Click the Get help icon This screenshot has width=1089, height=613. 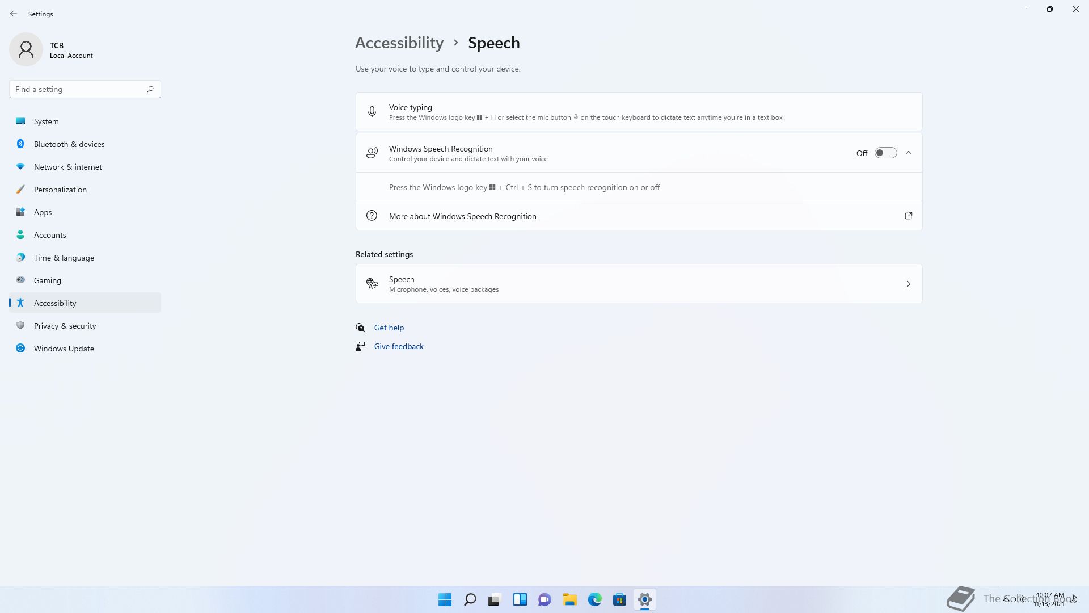pyautogui.click(x=360, y=328)
